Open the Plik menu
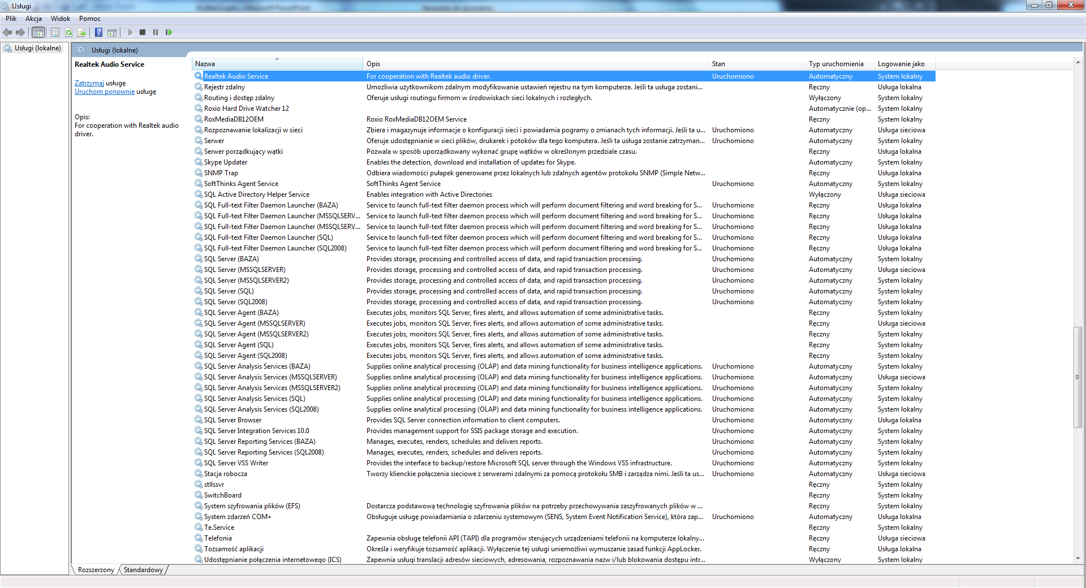The image size is (1086, 588). pyautogui.click(x=11, y=19)
